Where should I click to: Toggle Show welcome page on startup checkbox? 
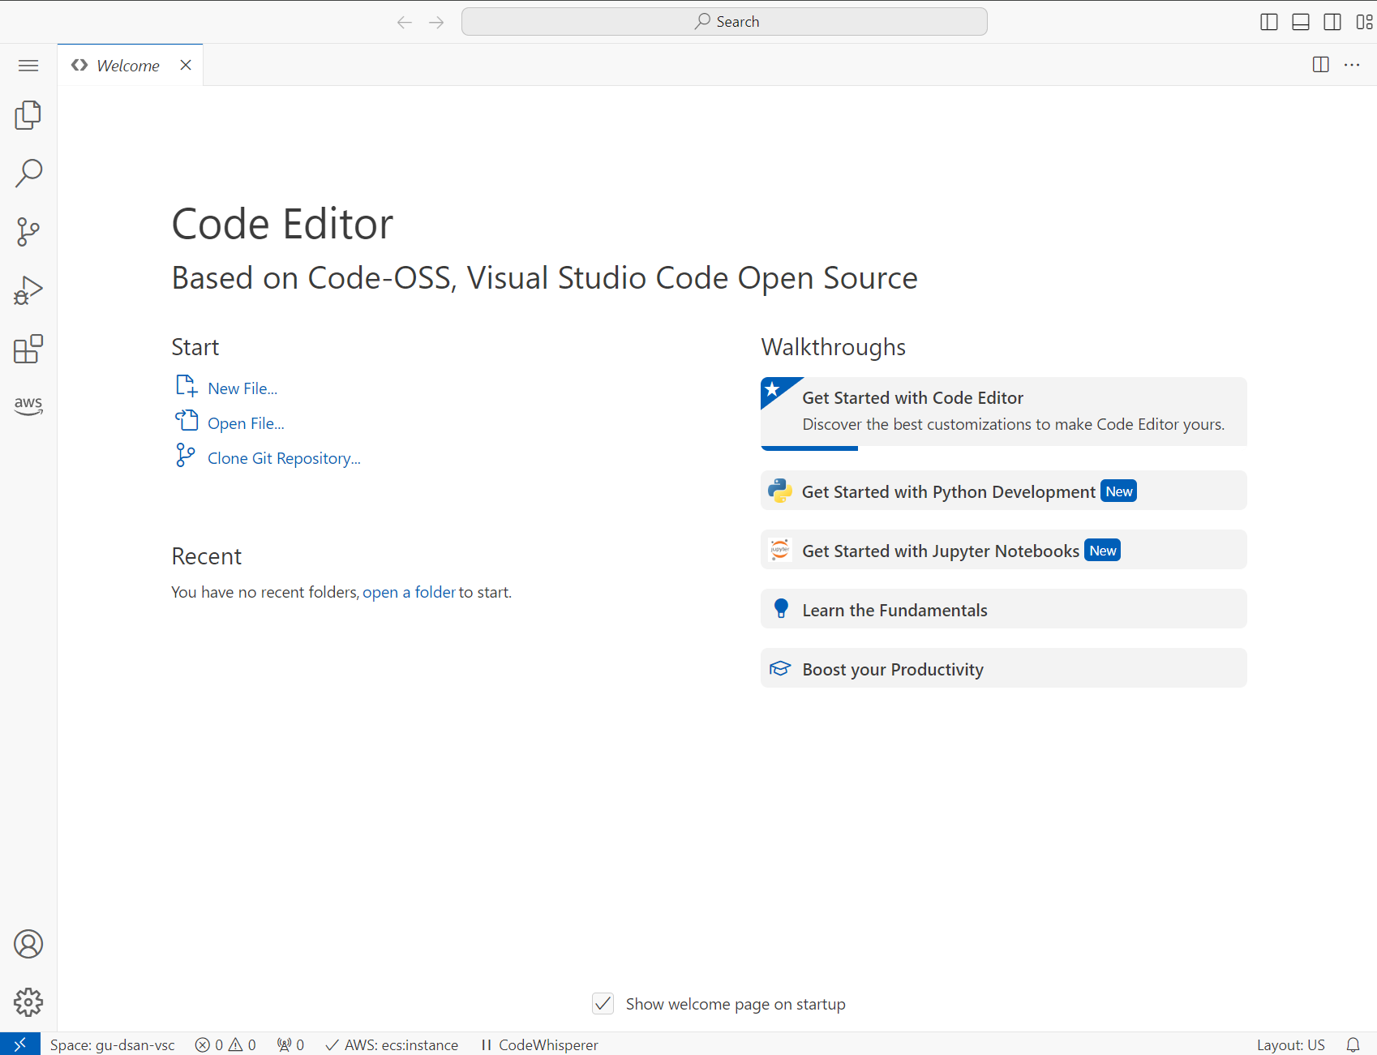pyautogui.click(x=603, y=1004)
